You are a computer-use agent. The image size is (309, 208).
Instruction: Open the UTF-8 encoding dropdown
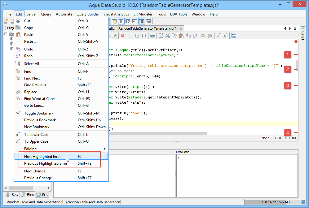290,138
